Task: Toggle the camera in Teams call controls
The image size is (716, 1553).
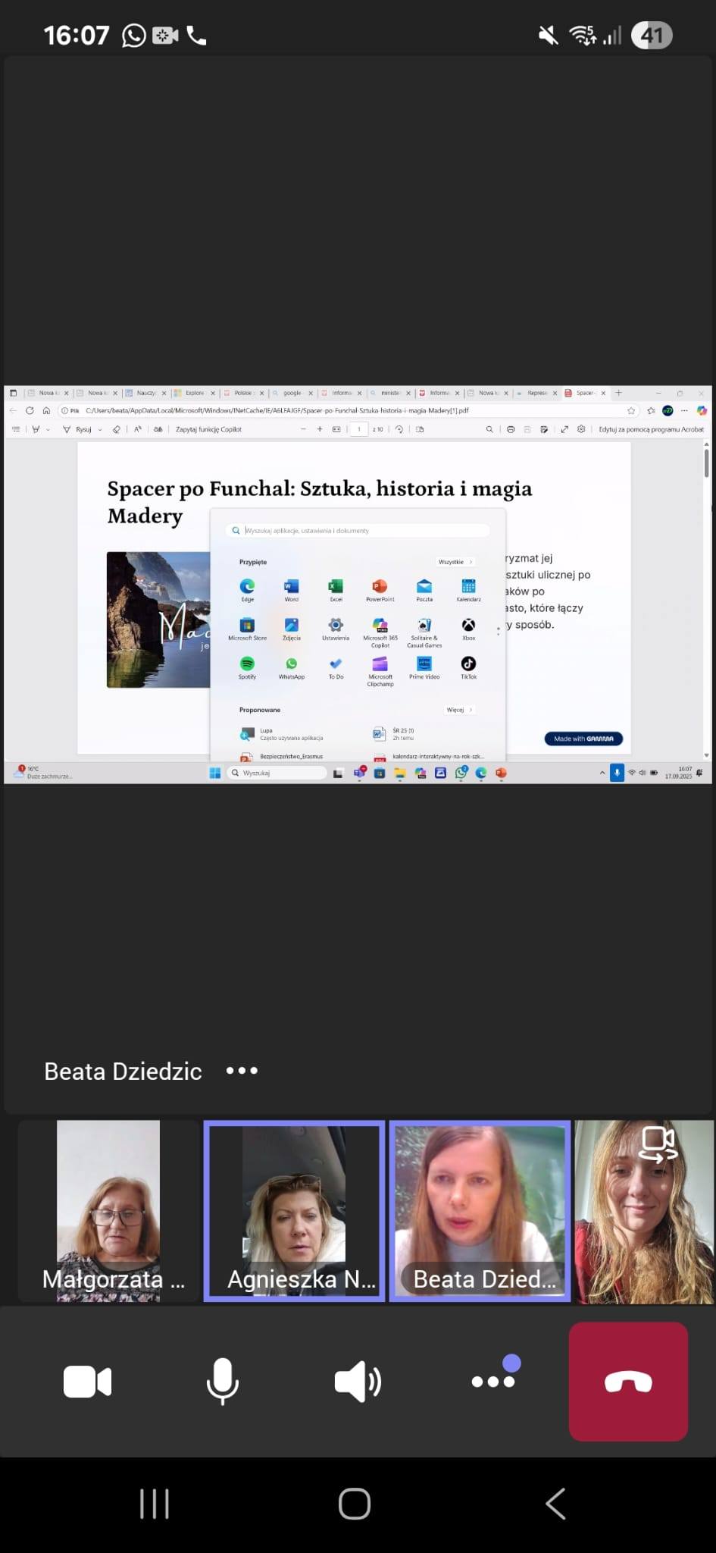Action: click(x=88, y=1382)
